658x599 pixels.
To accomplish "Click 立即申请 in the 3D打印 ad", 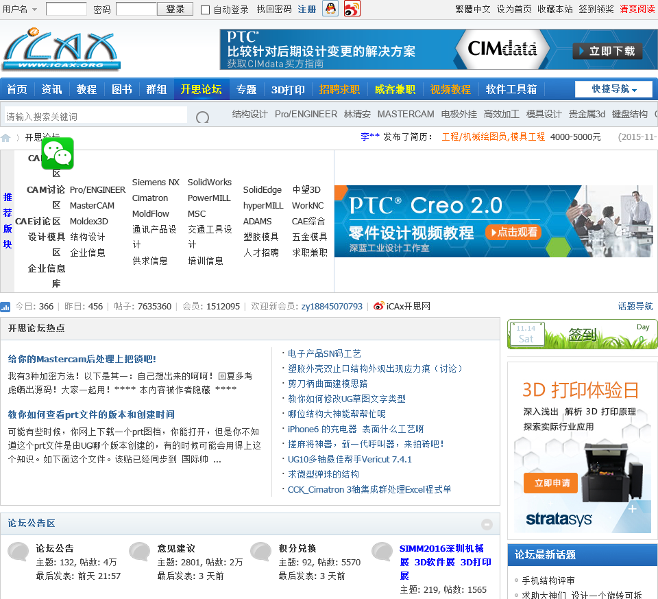I will tap(550, 483).
